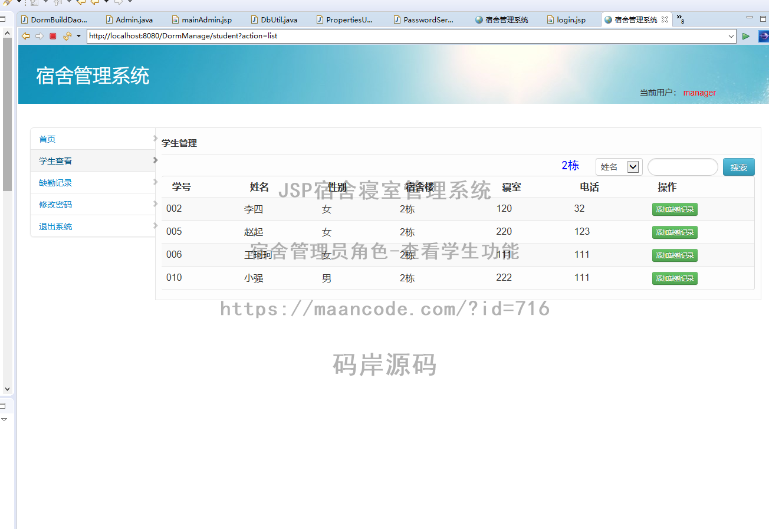Image resolution: width=769 pixels, height=529 pixels.
Task: Click the search text input box
Action: pos(683,167)
